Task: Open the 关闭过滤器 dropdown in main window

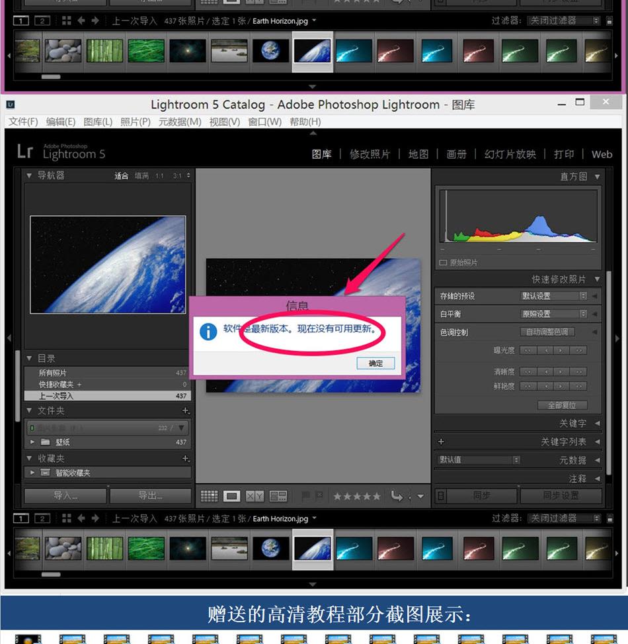Action: point(564,518)
